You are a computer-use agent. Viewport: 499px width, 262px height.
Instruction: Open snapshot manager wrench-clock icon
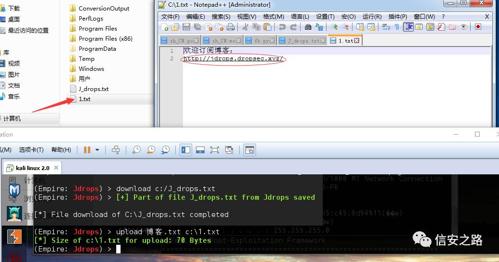[x=166, y=150]
